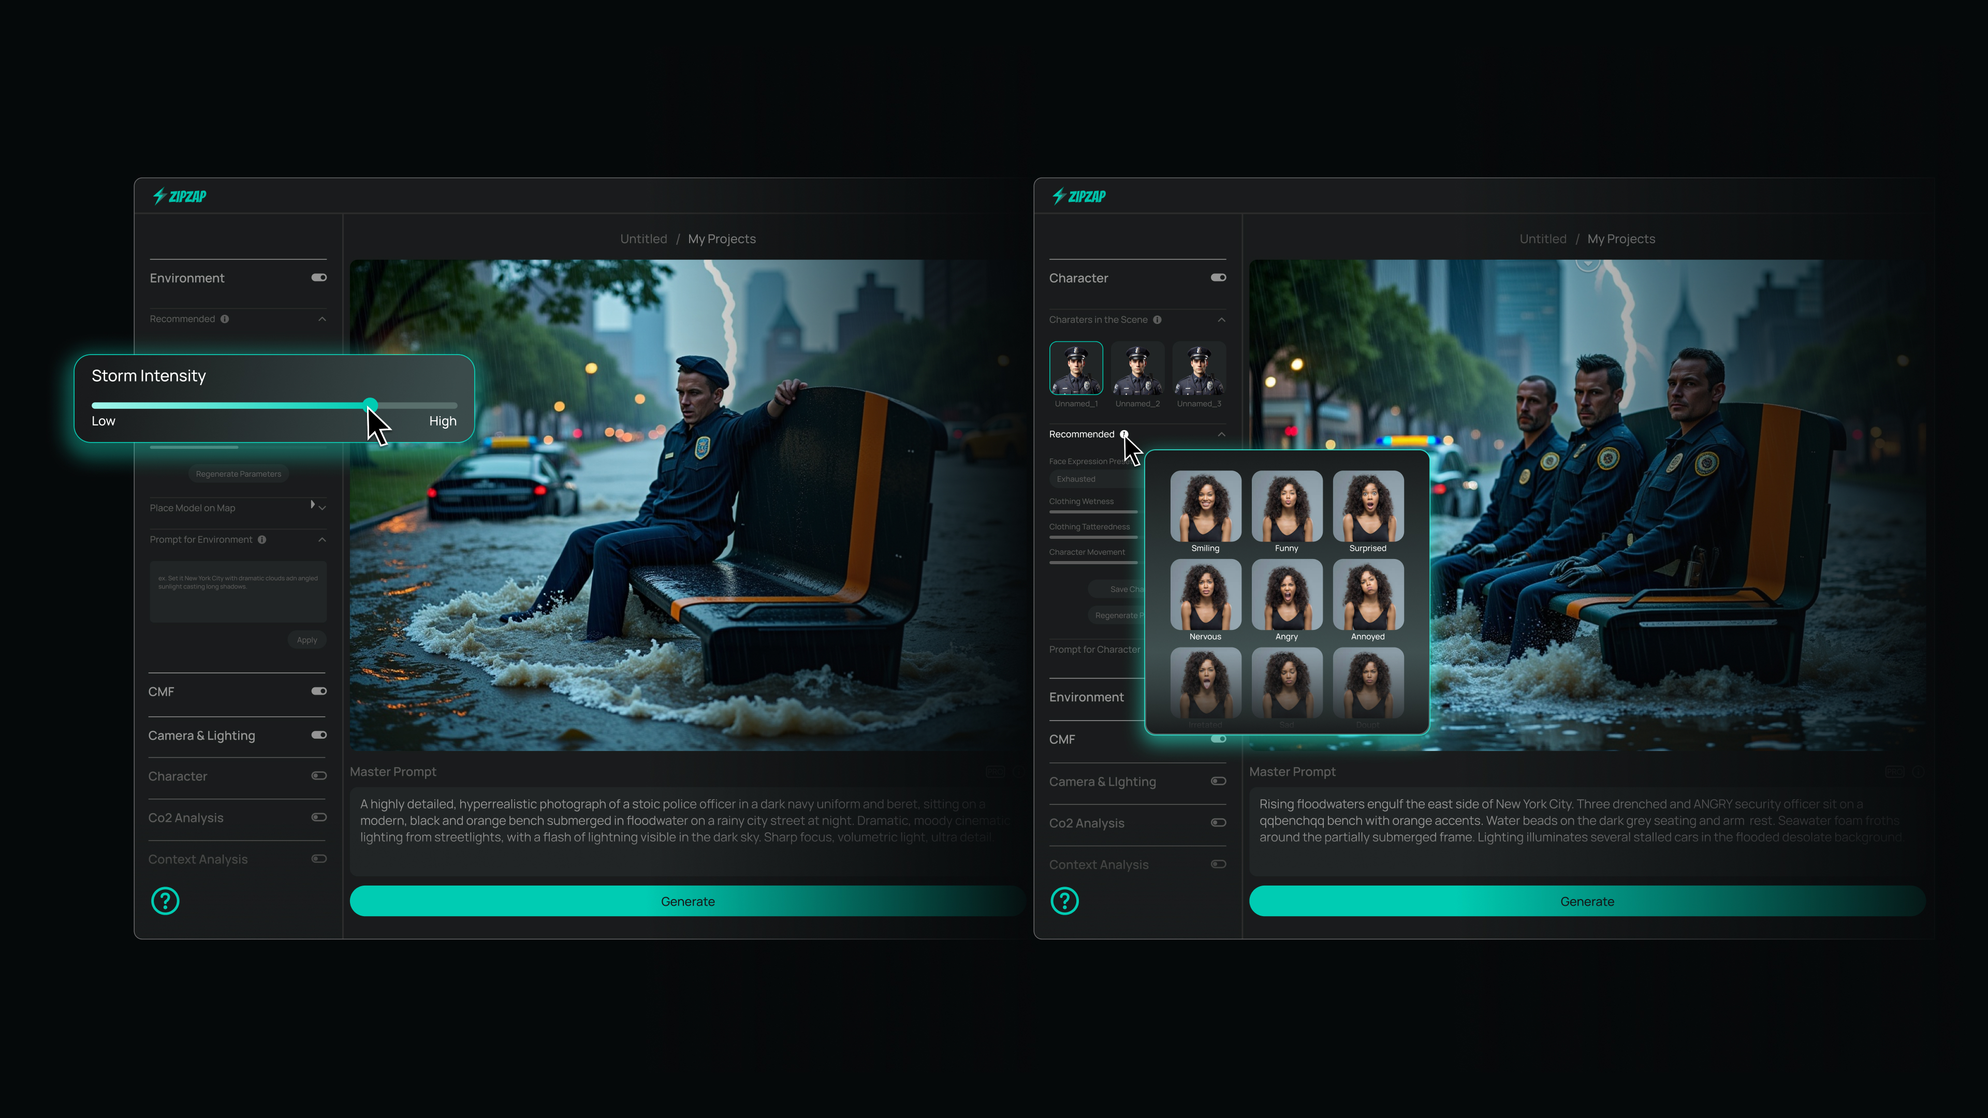
Task: Expand the Place Model on Map section
Action: [322, 508]
